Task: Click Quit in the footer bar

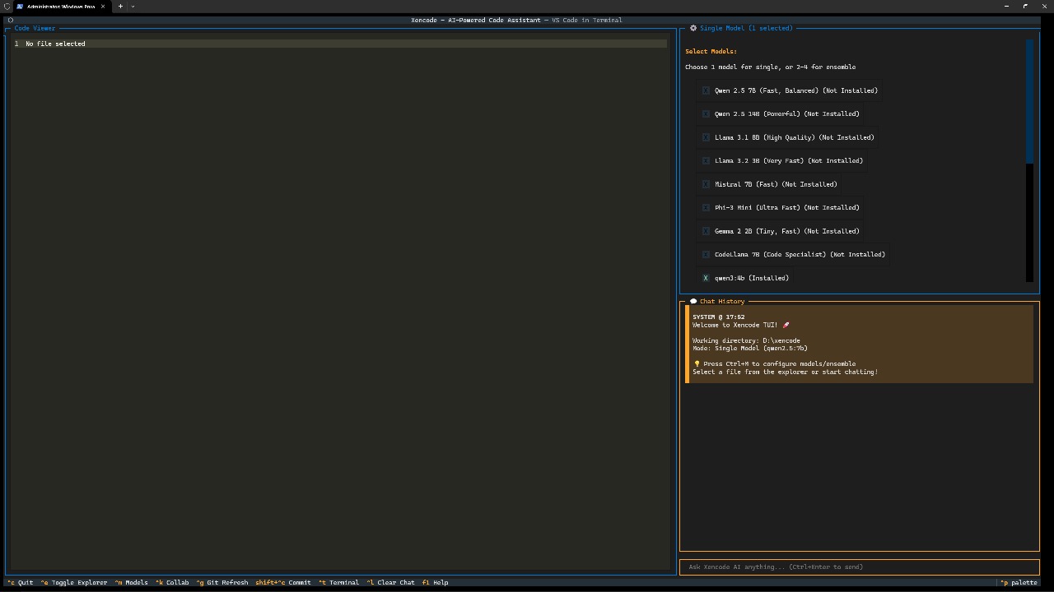Action: coord(21,582)
